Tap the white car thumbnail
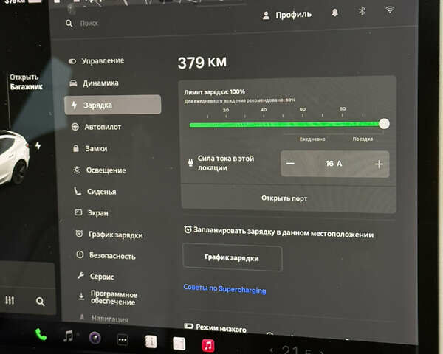This screenshot has width=443, height=354. click(x=13, y=156)
